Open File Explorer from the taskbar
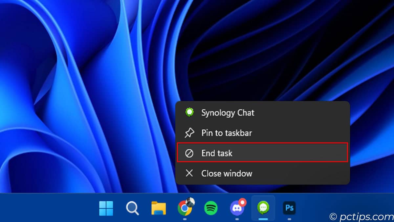Screen dimensions: 394x222 (x=158, y=208)
